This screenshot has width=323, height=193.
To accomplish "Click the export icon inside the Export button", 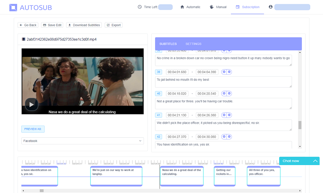I will pyautogui.click(x=108, y=25).
